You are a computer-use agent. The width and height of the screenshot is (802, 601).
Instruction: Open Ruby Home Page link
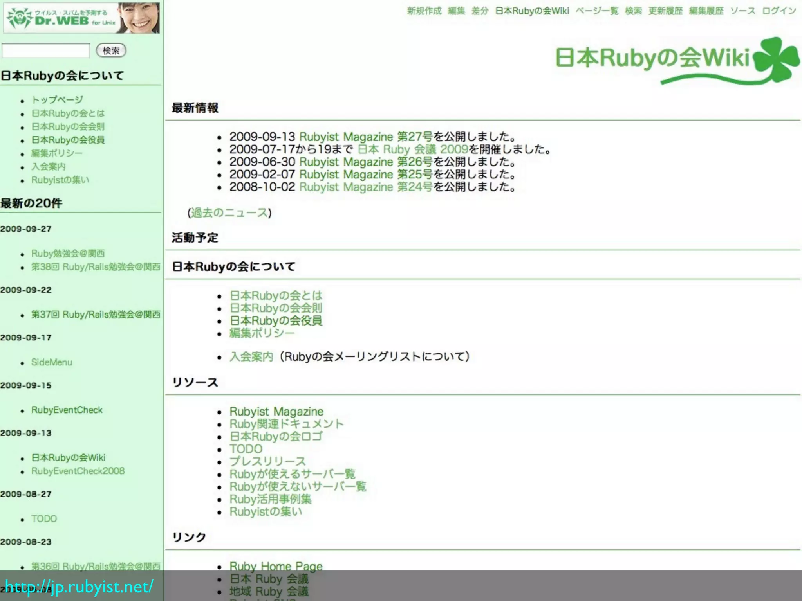coord(276,566)
